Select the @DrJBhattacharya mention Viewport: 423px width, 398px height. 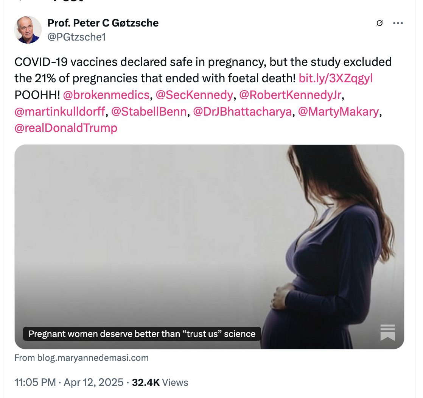(x=243, y=112)
